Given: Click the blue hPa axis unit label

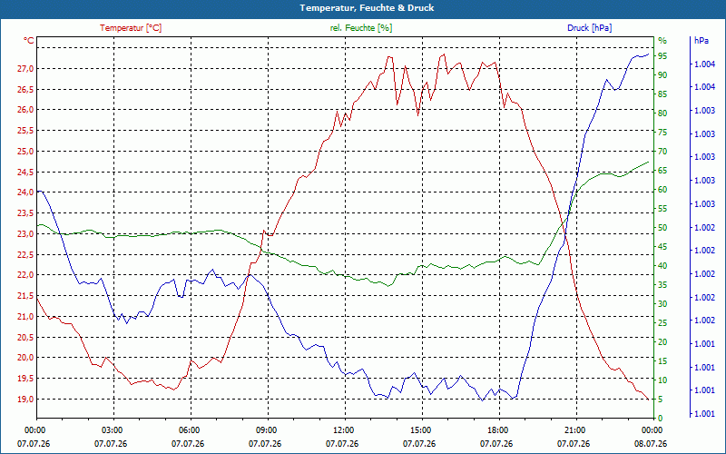Looking at the screenshot, I should click(701, 41).
